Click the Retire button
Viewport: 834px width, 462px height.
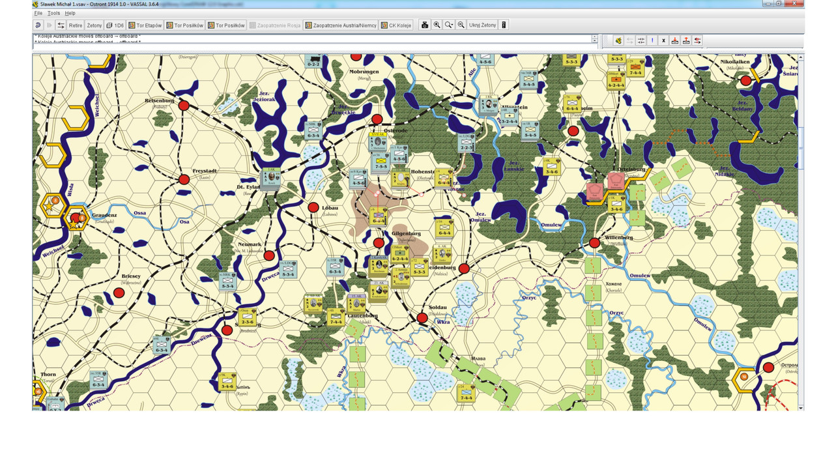click(76, 25)
